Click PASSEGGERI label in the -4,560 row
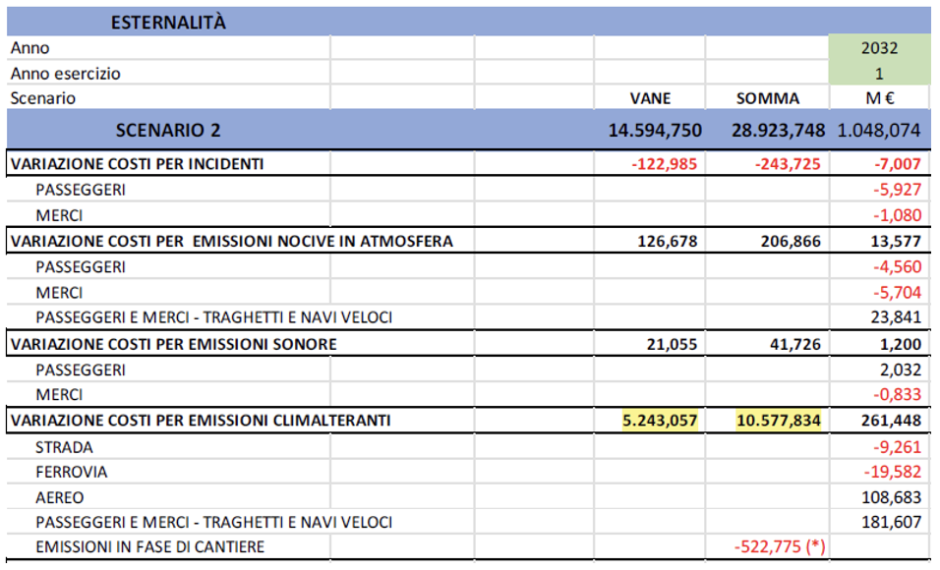940x570 pixels. click(81, 266)
